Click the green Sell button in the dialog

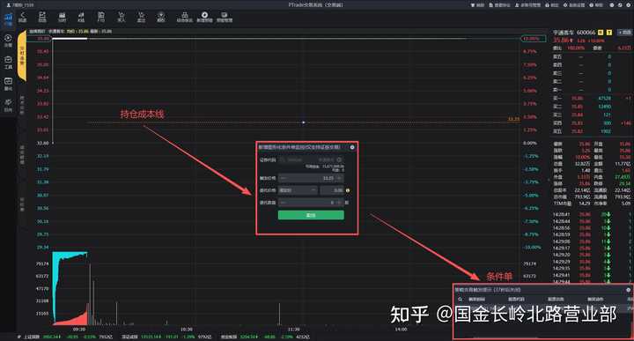(311, 215)
